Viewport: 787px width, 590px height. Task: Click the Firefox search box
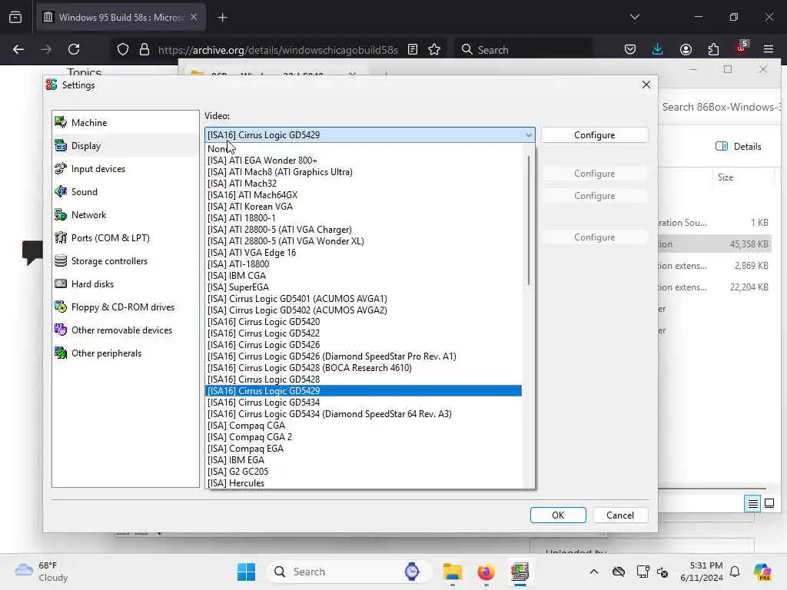click(x=524, y=50)
